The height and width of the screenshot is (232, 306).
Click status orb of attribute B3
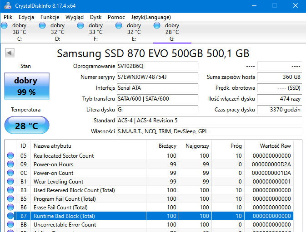coord(10,190)
